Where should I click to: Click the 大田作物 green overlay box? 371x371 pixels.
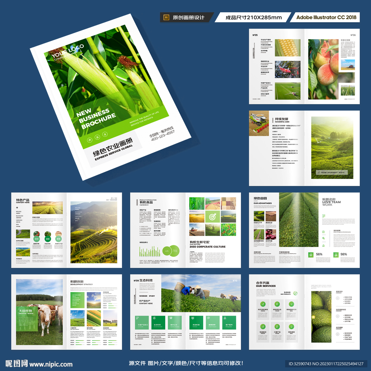[27, 318]
